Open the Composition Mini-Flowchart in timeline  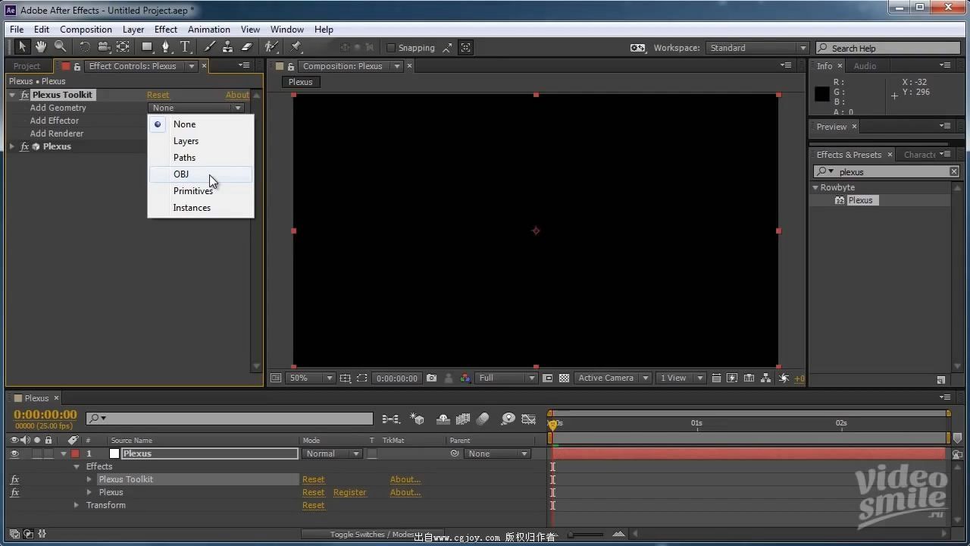pyautogui.click(x=390, y=419)
